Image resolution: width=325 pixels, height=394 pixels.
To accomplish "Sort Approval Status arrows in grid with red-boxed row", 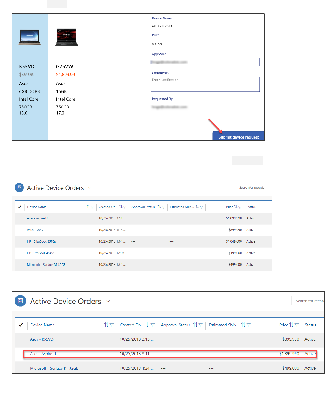I will tap(195, 325).
